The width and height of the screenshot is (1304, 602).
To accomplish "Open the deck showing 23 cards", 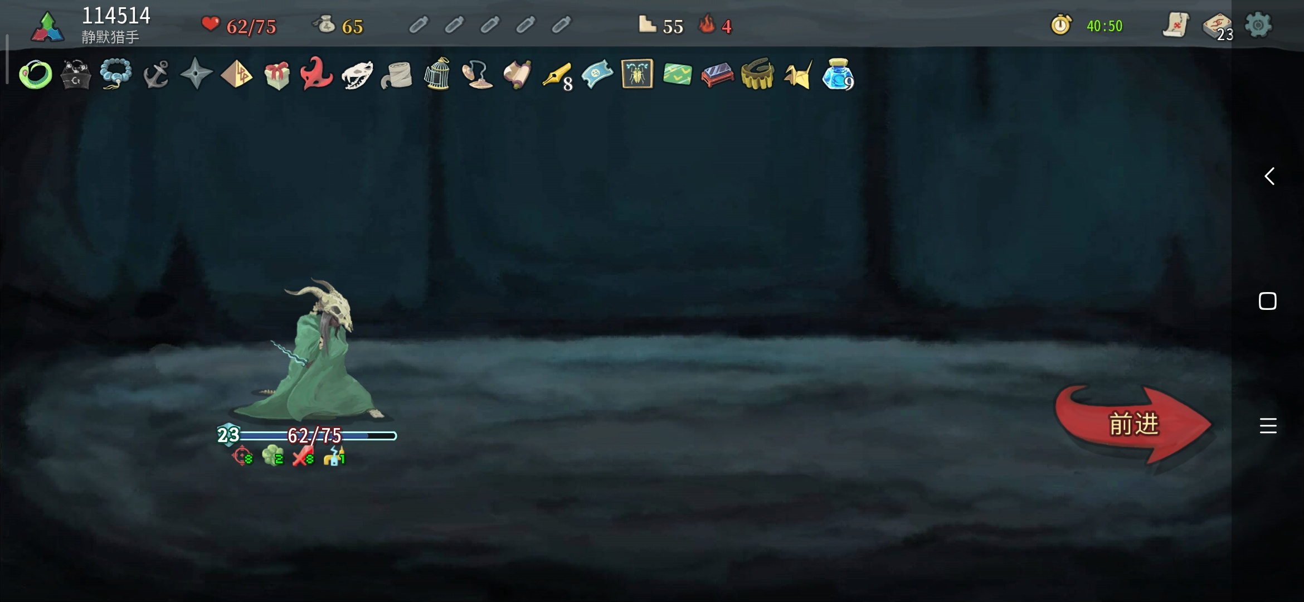I will [1218, 27].
